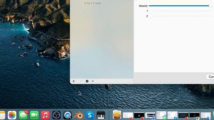
Task: Open the Music app in the dock
Action: [x=45, y=115]
